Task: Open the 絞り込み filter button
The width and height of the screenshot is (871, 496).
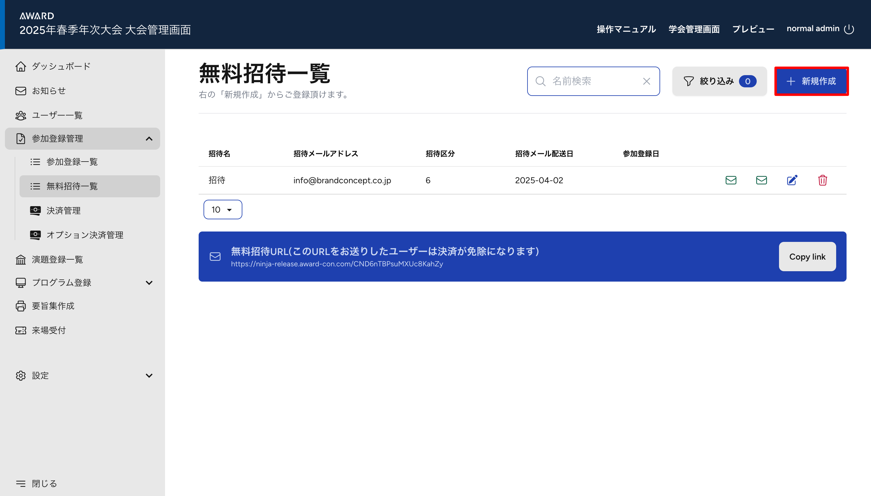Action: (x=719, y=82)
